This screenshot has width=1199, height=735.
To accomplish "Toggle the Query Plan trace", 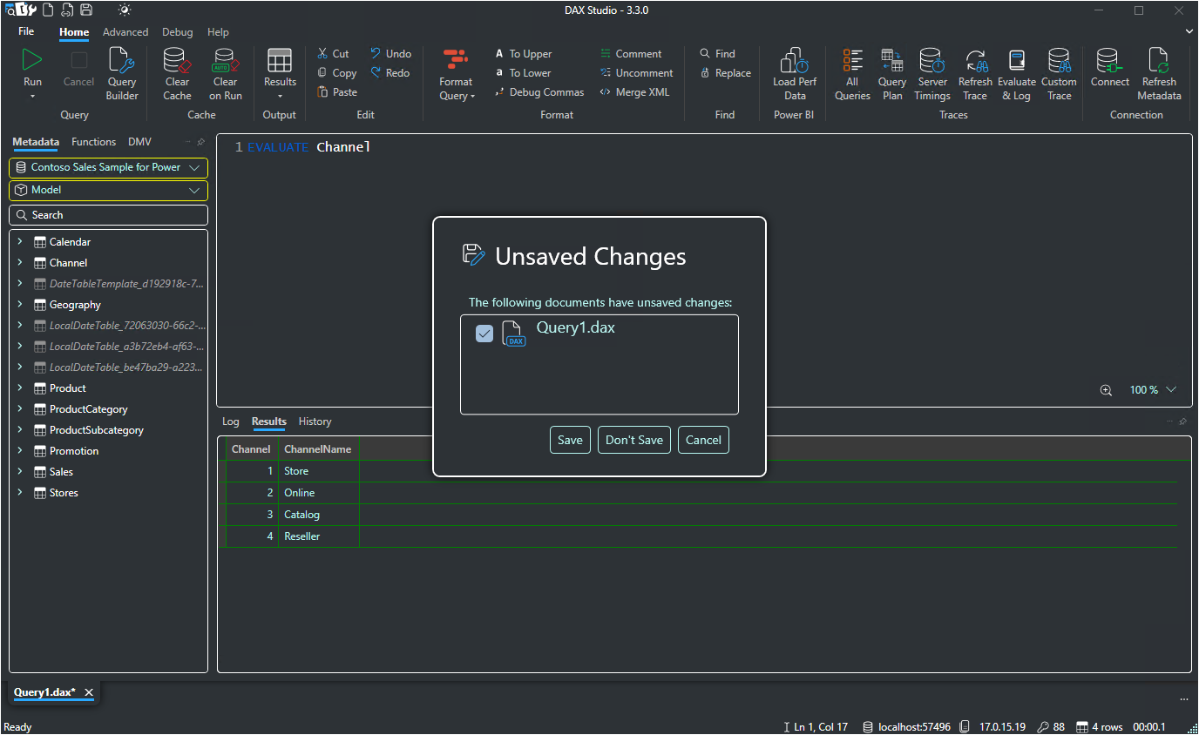I will click(892, 74).
